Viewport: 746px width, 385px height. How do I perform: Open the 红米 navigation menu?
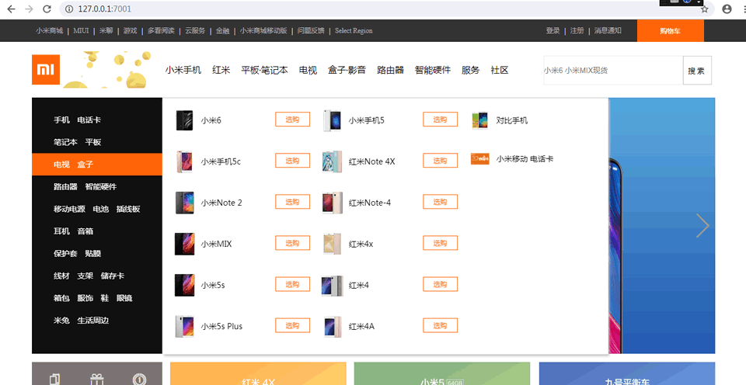tap(221, 71)
